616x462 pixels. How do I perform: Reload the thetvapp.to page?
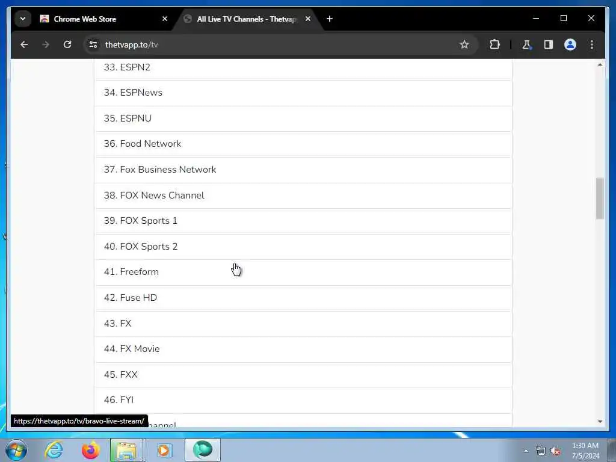(67, 45)
